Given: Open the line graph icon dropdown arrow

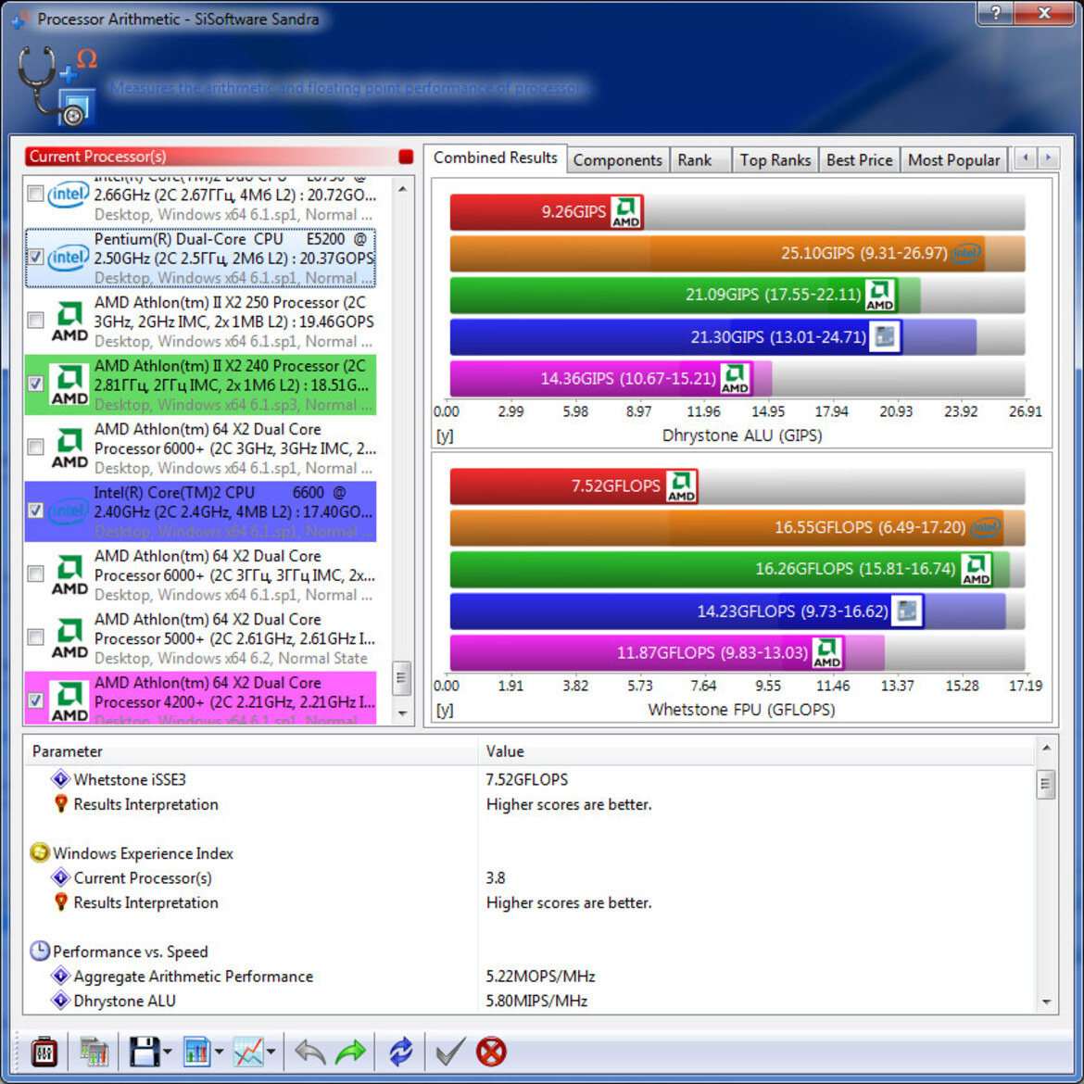Looking at the screenshot, I should (x=271, y=1052).
